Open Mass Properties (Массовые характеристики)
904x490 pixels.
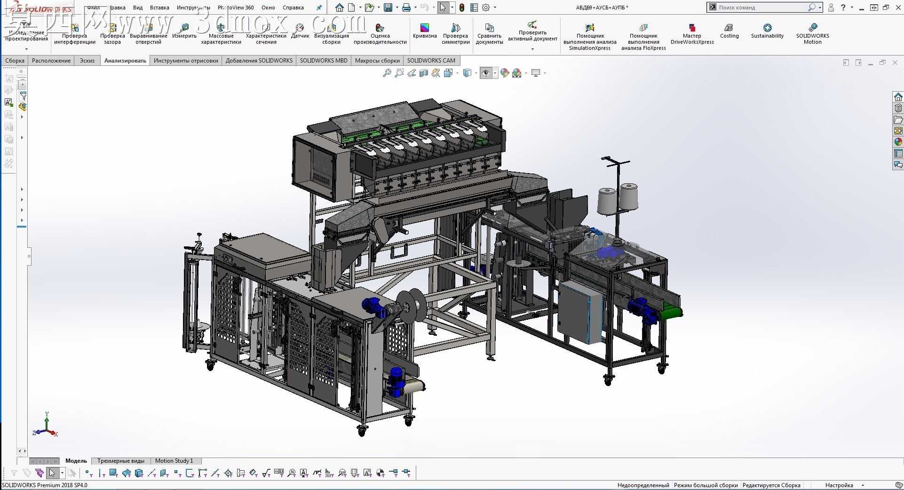(221, 34)
